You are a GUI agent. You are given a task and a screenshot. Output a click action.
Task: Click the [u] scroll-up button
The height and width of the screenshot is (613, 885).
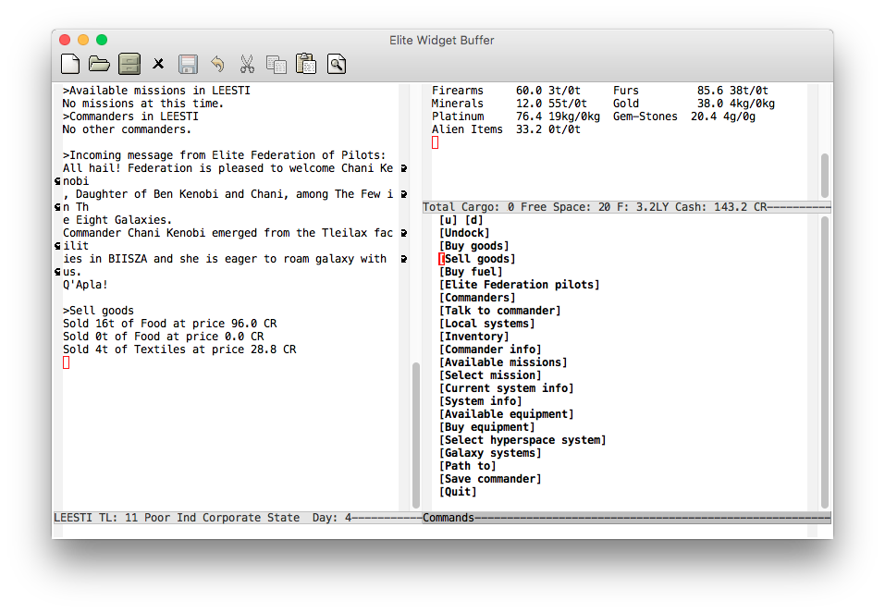(x=449, y=220)
